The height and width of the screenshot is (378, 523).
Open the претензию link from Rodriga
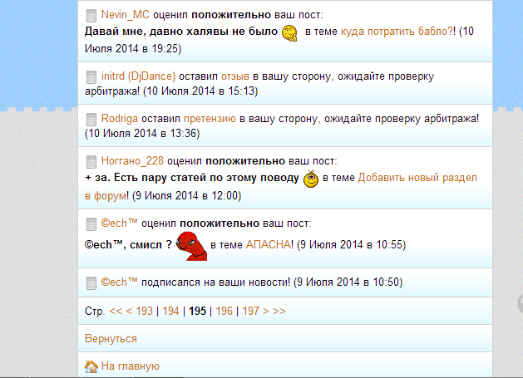click(210, 119)
